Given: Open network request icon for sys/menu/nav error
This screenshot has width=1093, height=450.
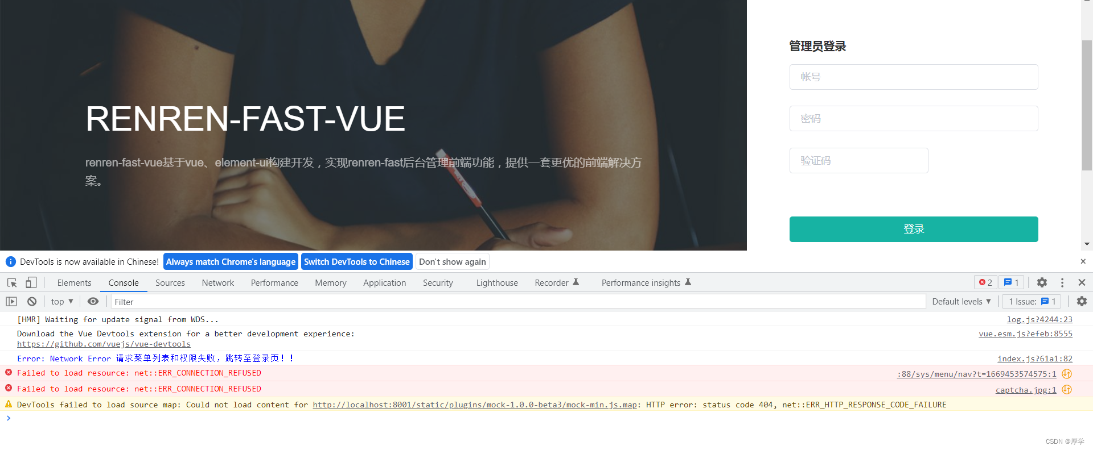Looking at the screenshot, I should [1067, 374].
